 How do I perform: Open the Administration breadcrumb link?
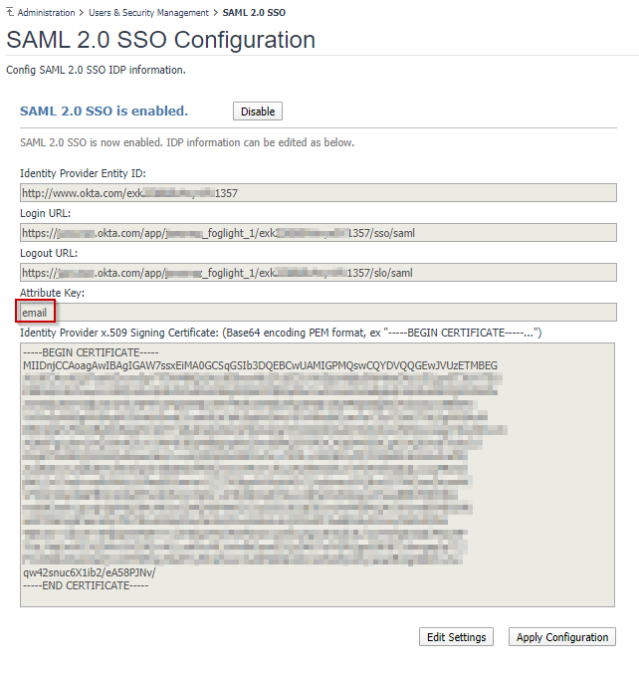46,13
